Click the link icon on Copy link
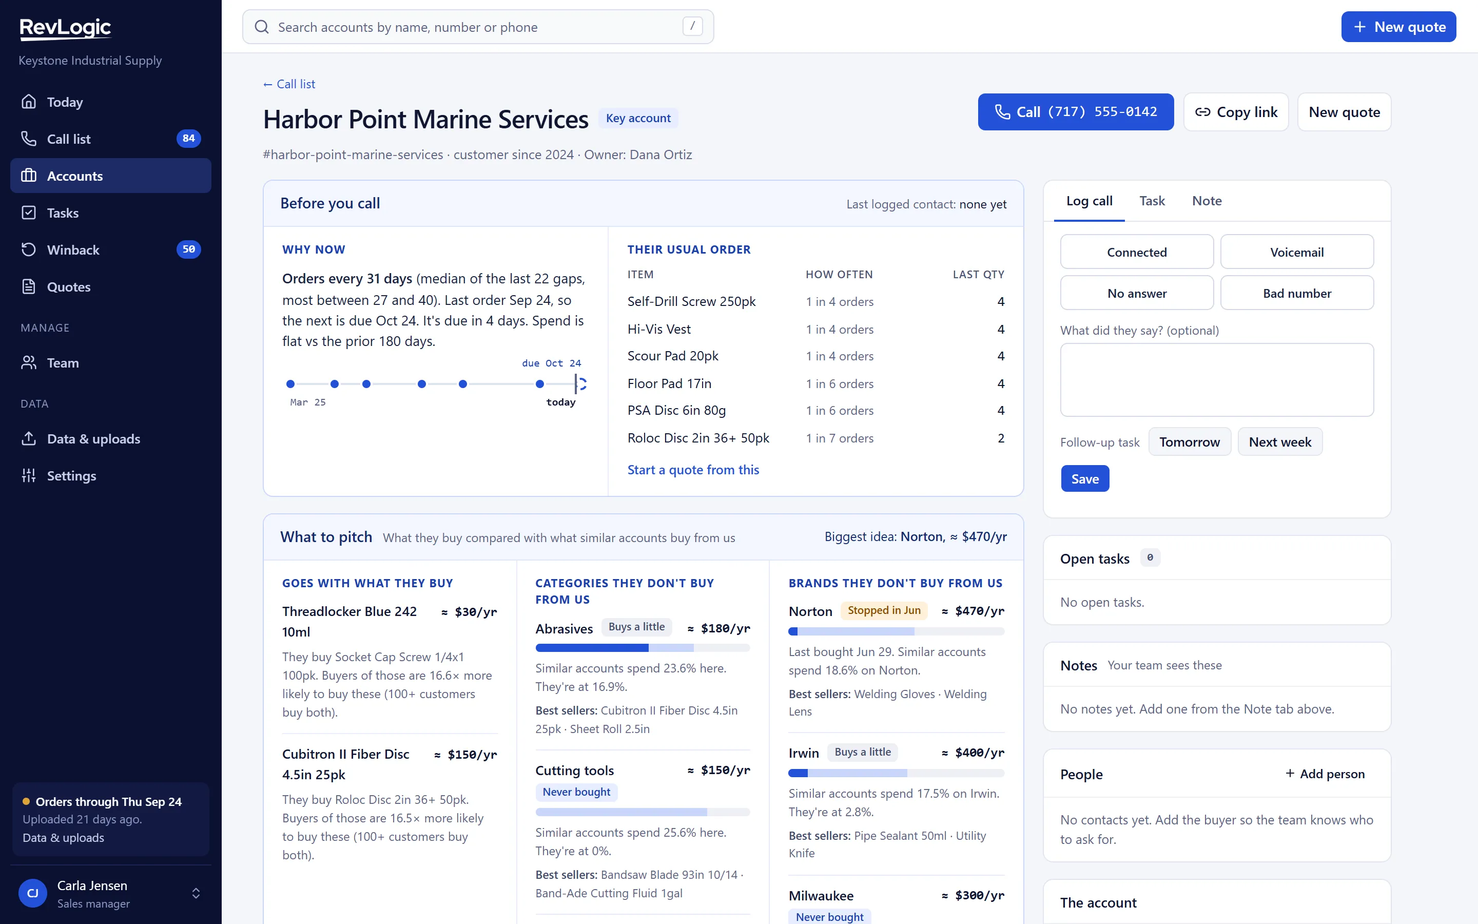Viewport: 1478px width, 924px height. coord(1202,112)
